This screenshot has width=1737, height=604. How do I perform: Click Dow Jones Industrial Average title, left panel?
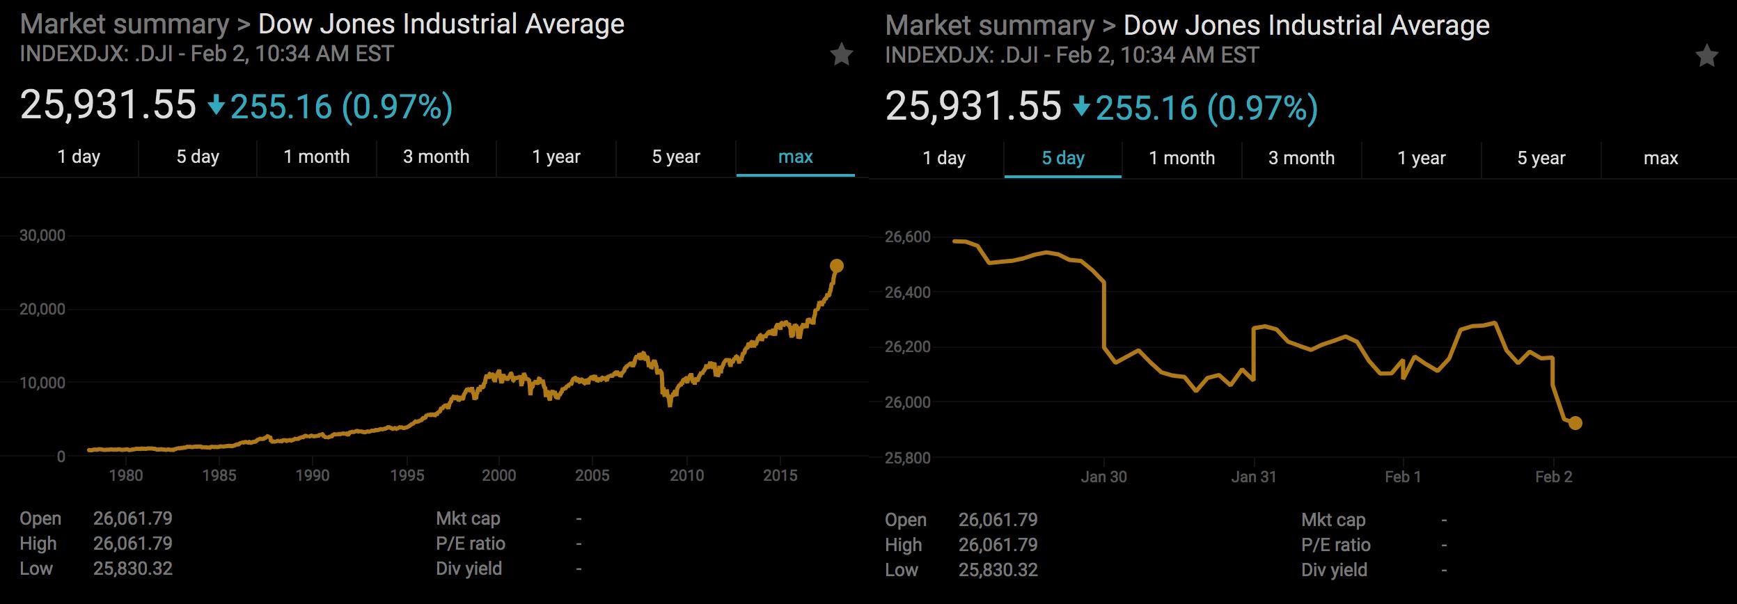tap(441, 24)
